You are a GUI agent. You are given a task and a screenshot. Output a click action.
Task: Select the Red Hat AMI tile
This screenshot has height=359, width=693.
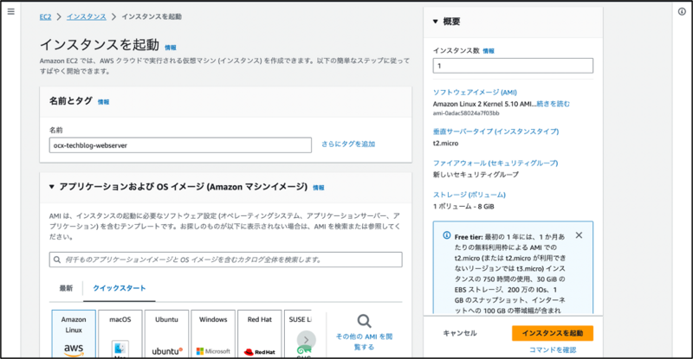259,334
